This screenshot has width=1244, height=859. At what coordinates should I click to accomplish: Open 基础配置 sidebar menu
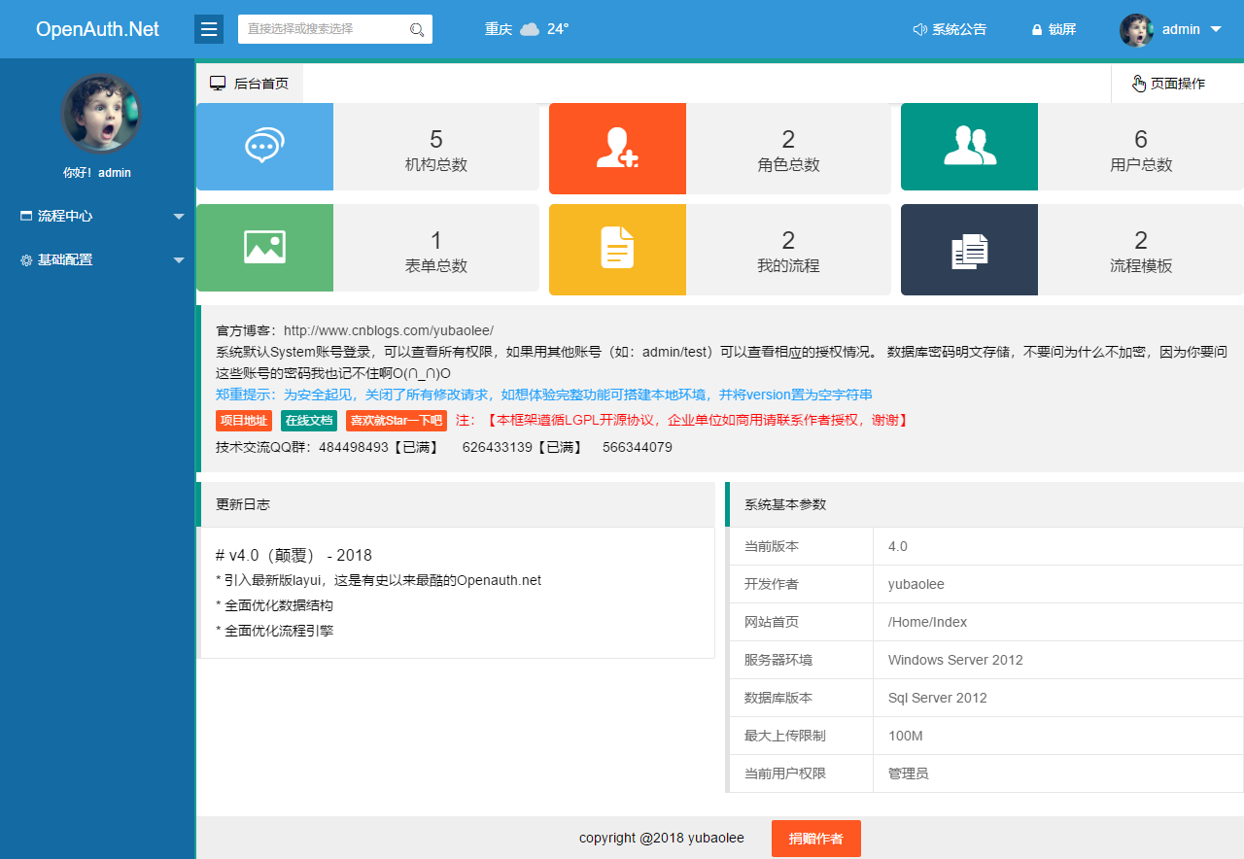point(97,260)
